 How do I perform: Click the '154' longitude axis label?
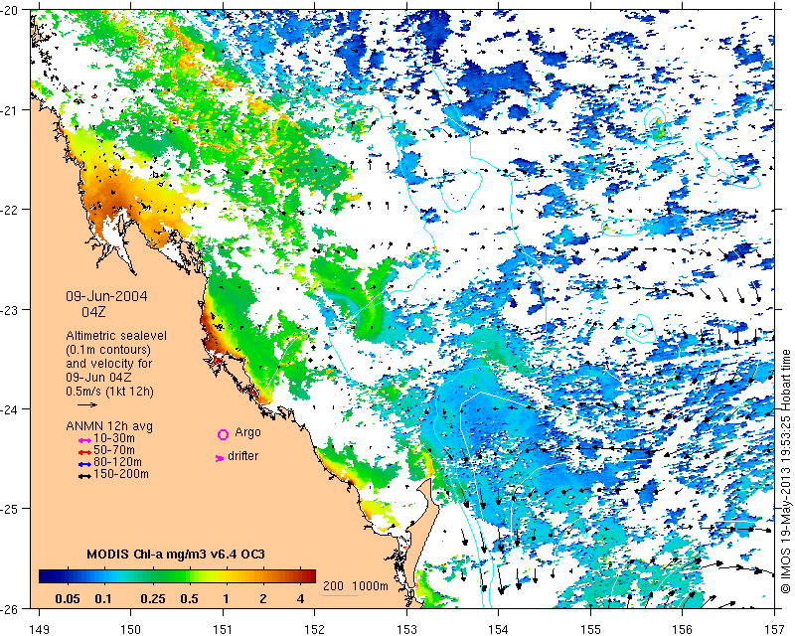pos(499,629)
